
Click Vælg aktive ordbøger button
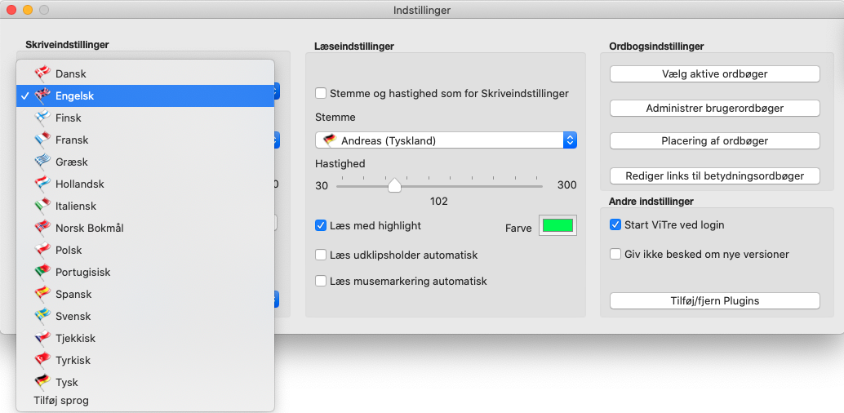714,74
